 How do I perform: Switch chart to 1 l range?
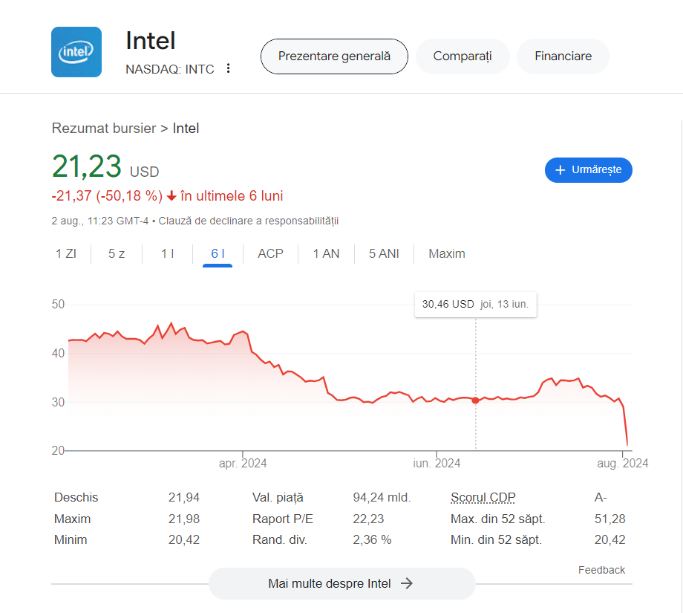click(167, 254)
